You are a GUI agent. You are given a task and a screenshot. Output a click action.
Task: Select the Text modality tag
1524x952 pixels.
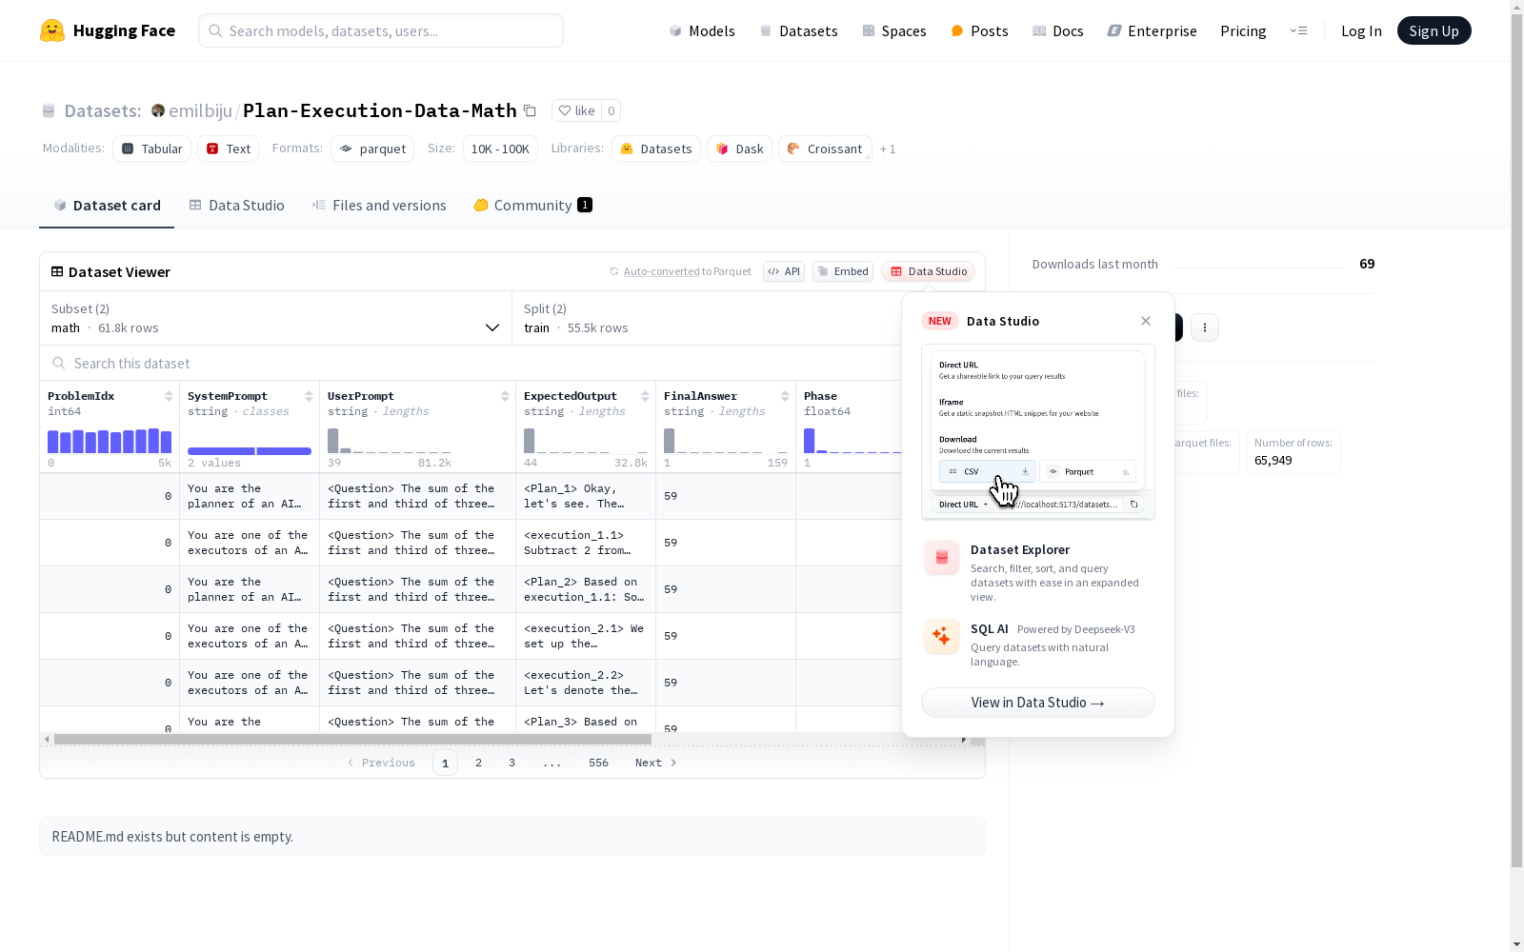(229, 149)
